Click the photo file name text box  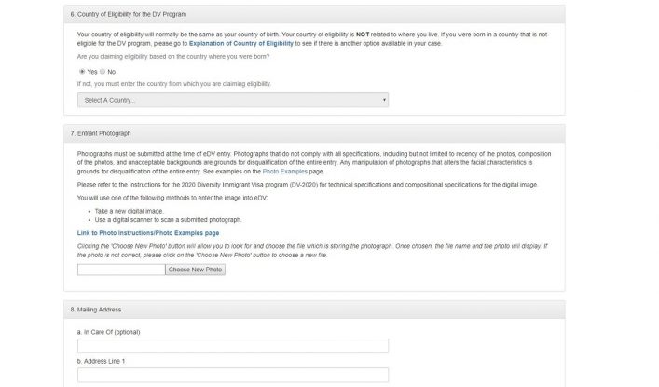pos(120,270)
